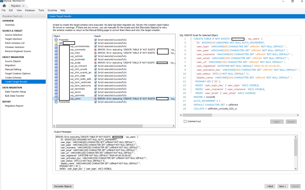Click the table icon beside wp_term_taxonomy
Screen dimensions: 305x190
pos(56,85)
